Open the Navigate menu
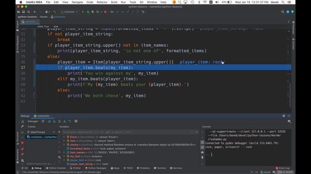The width and height of the screenshot is (311, 174). [x=77, y=2]
